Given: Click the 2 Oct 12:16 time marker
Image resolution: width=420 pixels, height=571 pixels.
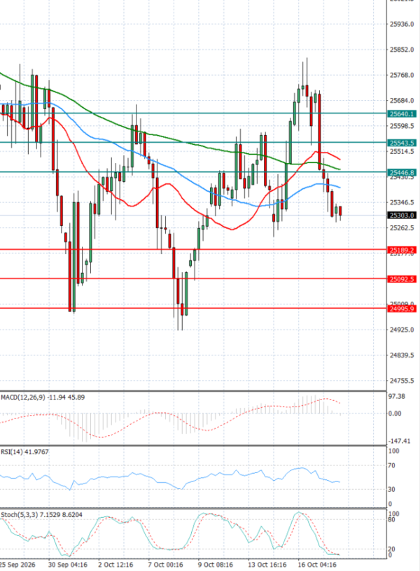Looking at the screenshot, I should [x=115, y=565].
